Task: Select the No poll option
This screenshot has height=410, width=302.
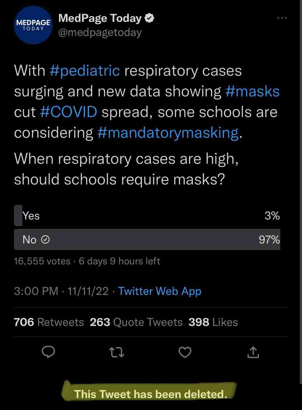Action: (x=147, y=240)
